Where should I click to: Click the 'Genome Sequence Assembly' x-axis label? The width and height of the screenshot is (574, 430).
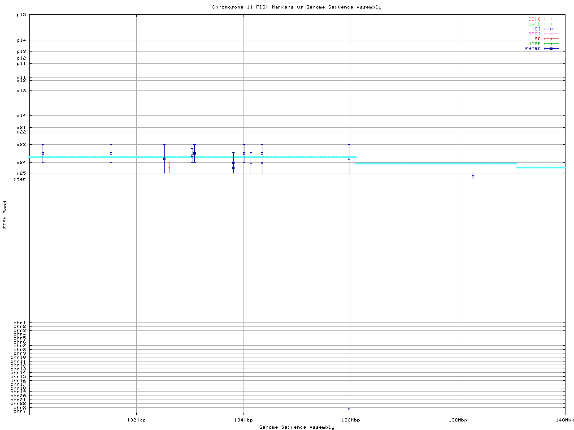click(x=297, y=427)
